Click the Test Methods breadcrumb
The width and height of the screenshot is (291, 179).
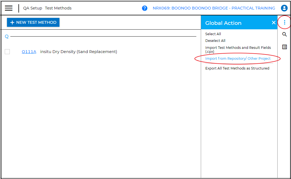58,8
